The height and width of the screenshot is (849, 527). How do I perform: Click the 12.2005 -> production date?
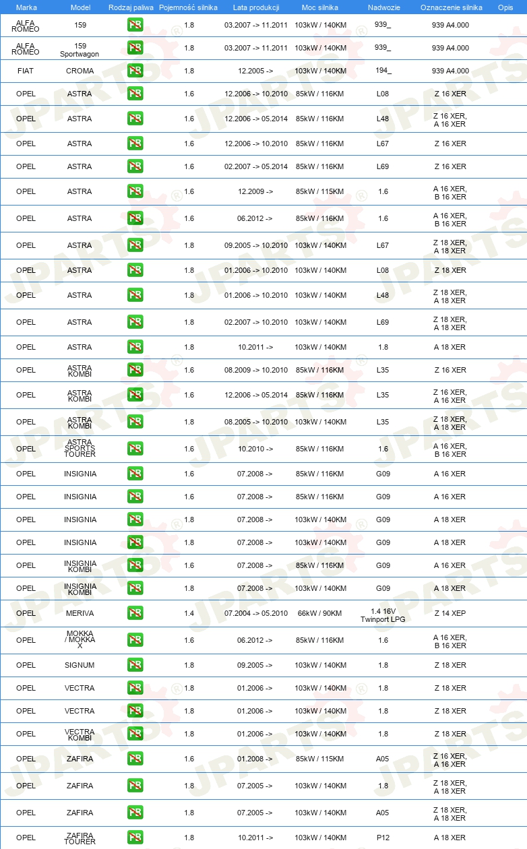[255, 71]
